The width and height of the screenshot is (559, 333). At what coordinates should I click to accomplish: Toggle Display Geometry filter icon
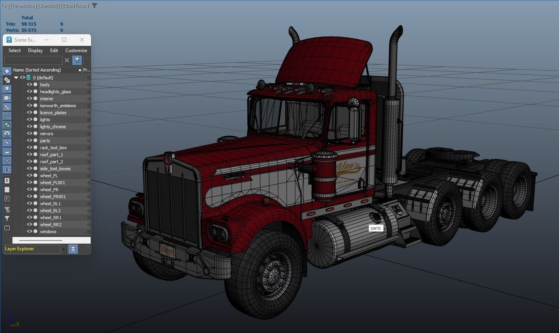pos(7,71)
